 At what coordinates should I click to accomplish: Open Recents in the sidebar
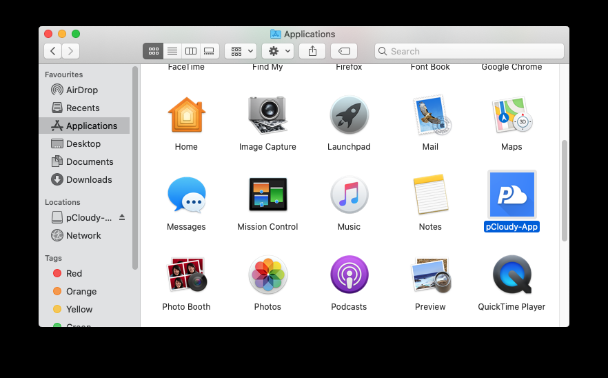(84, 108)
